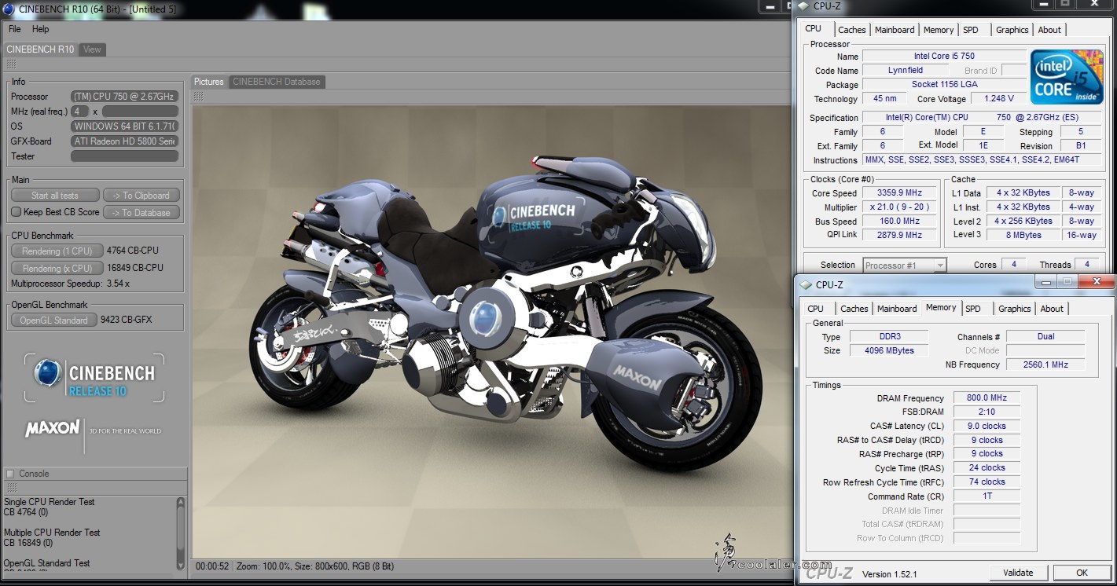
Task: Click the CAS# Latency 9.0 clocks value
Action: (987, 427)
